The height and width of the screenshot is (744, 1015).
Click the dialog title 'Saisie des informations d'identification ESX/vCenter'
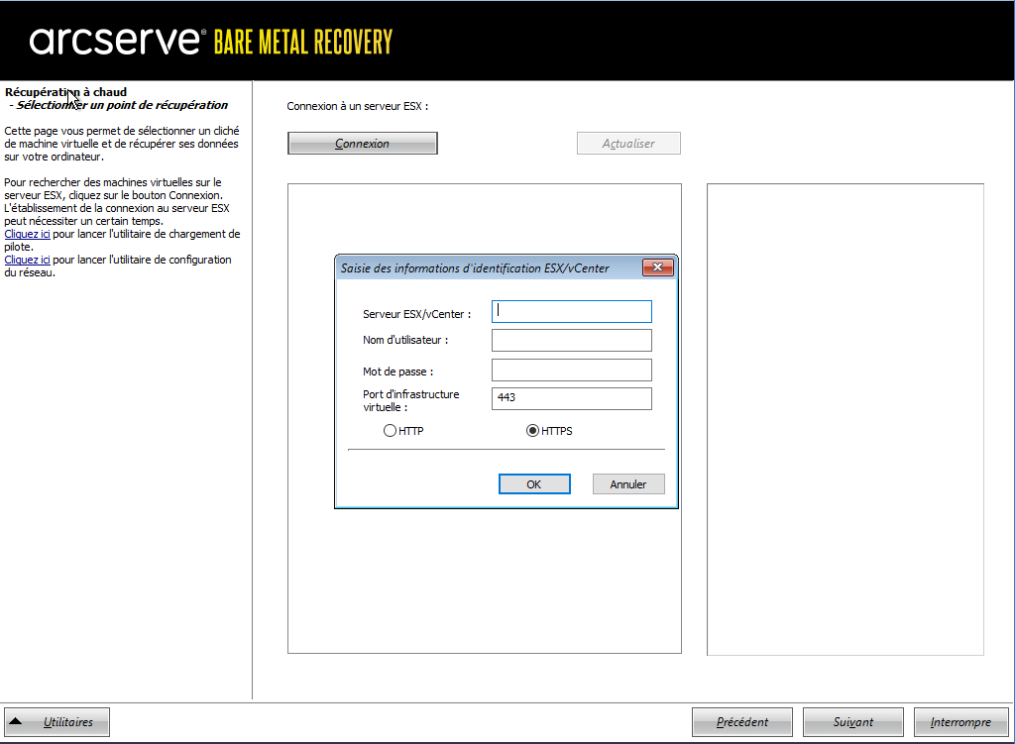(x=475, y=267)
